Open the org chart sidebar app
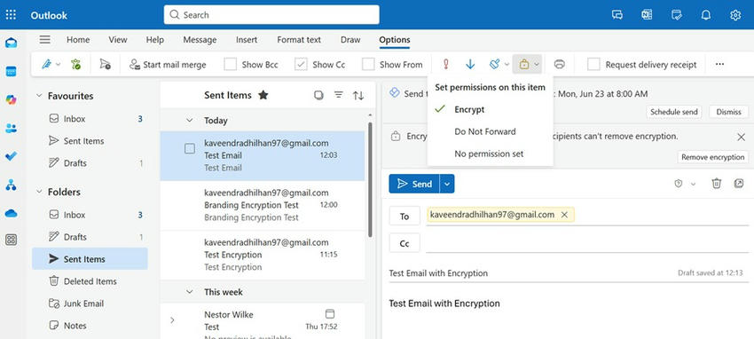754x339 pixels. point(11,185)
